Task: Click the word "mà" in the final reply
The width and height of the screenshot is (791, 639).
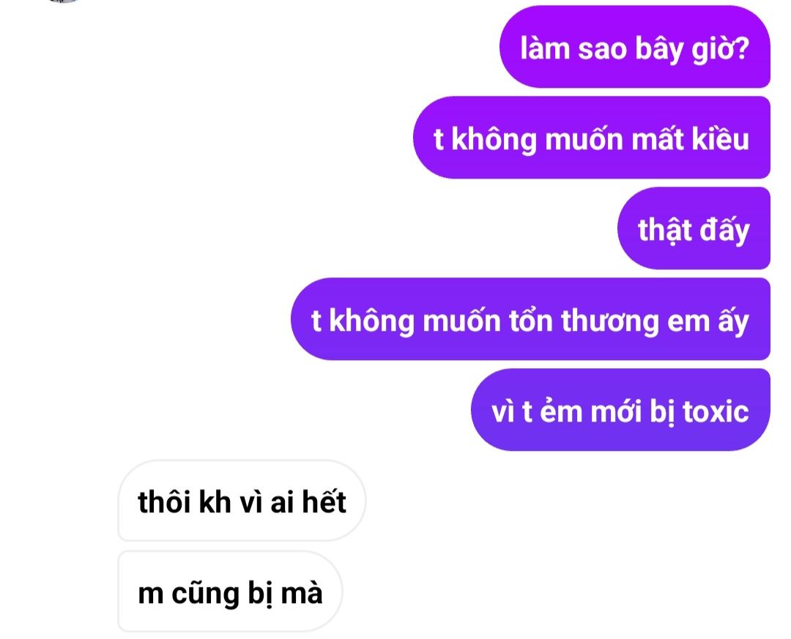Action: tap(302, 594)
